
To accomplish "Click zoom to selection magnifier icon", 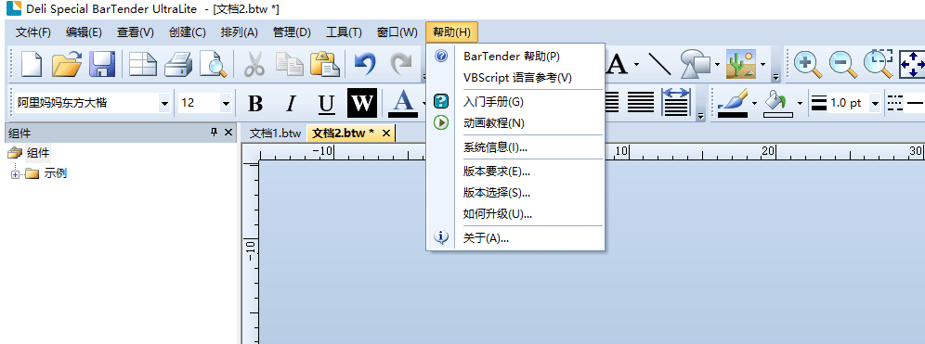I will (x=879, y=64).
